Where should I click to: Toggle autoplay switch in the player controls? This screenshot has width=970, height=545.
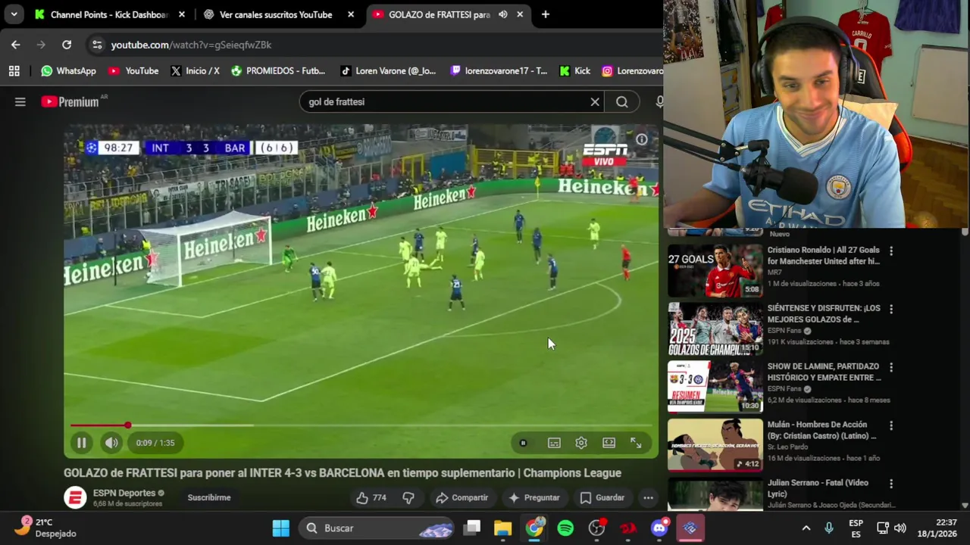coord(523,443)
